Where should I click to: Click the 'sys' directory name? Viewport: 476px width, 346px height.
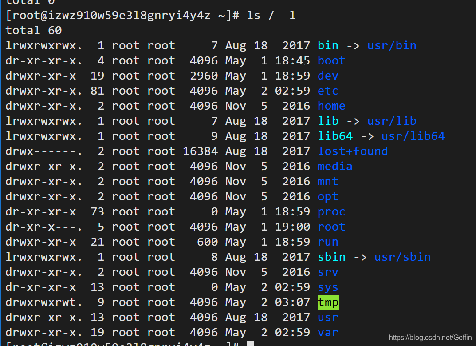click(328, 287)
